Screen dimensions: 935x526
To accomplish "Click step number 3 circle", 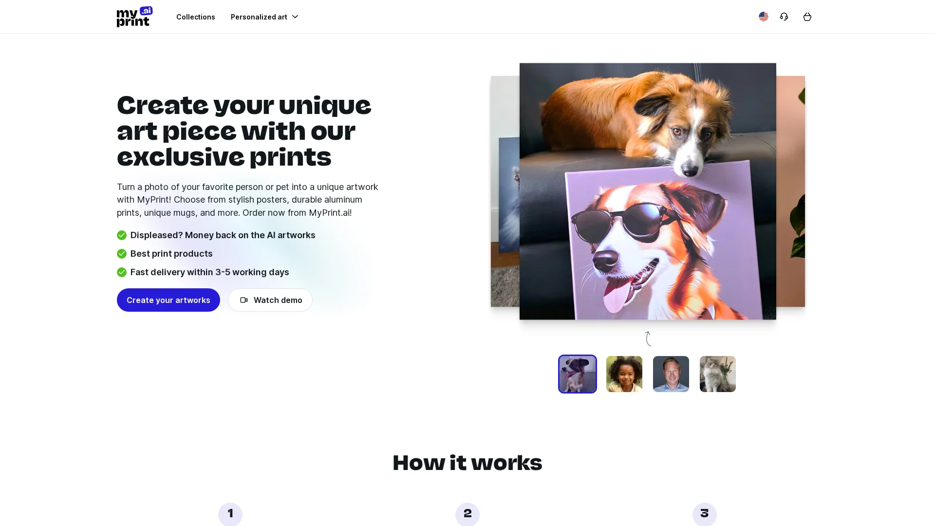I will 704,514.
